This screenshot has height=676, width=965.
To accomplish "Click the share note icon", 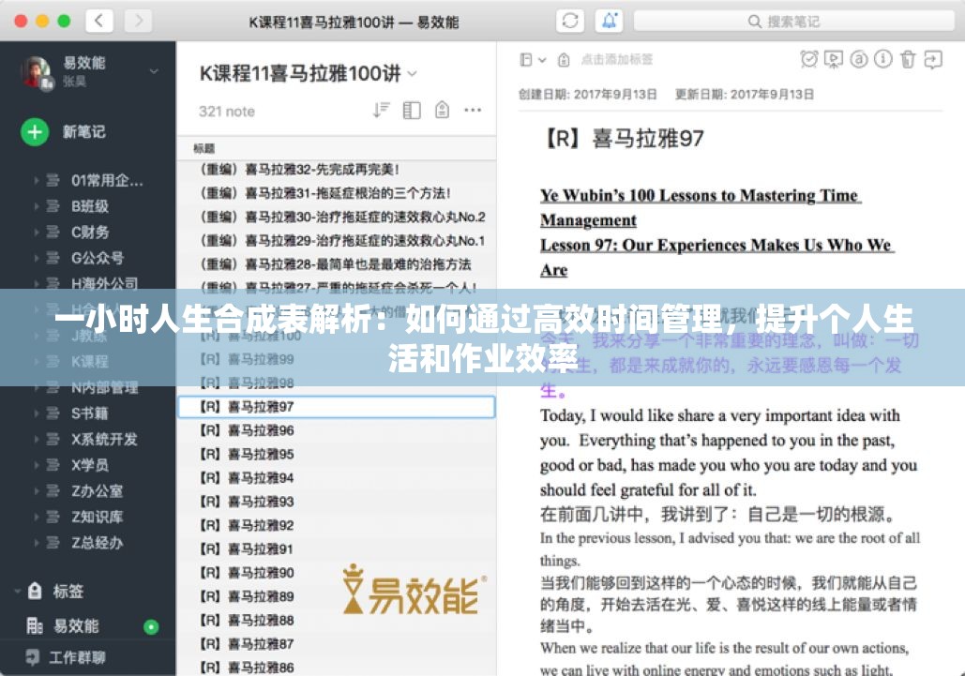I will (933, 59).
